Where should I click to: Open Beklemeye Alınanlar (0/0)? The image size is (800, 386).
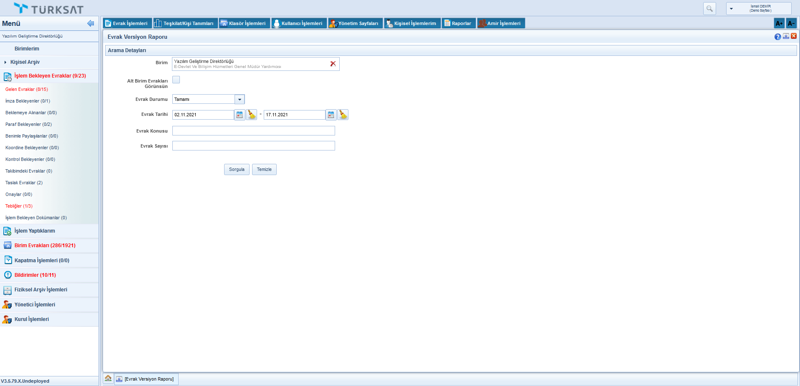click(x=31, y=113)
